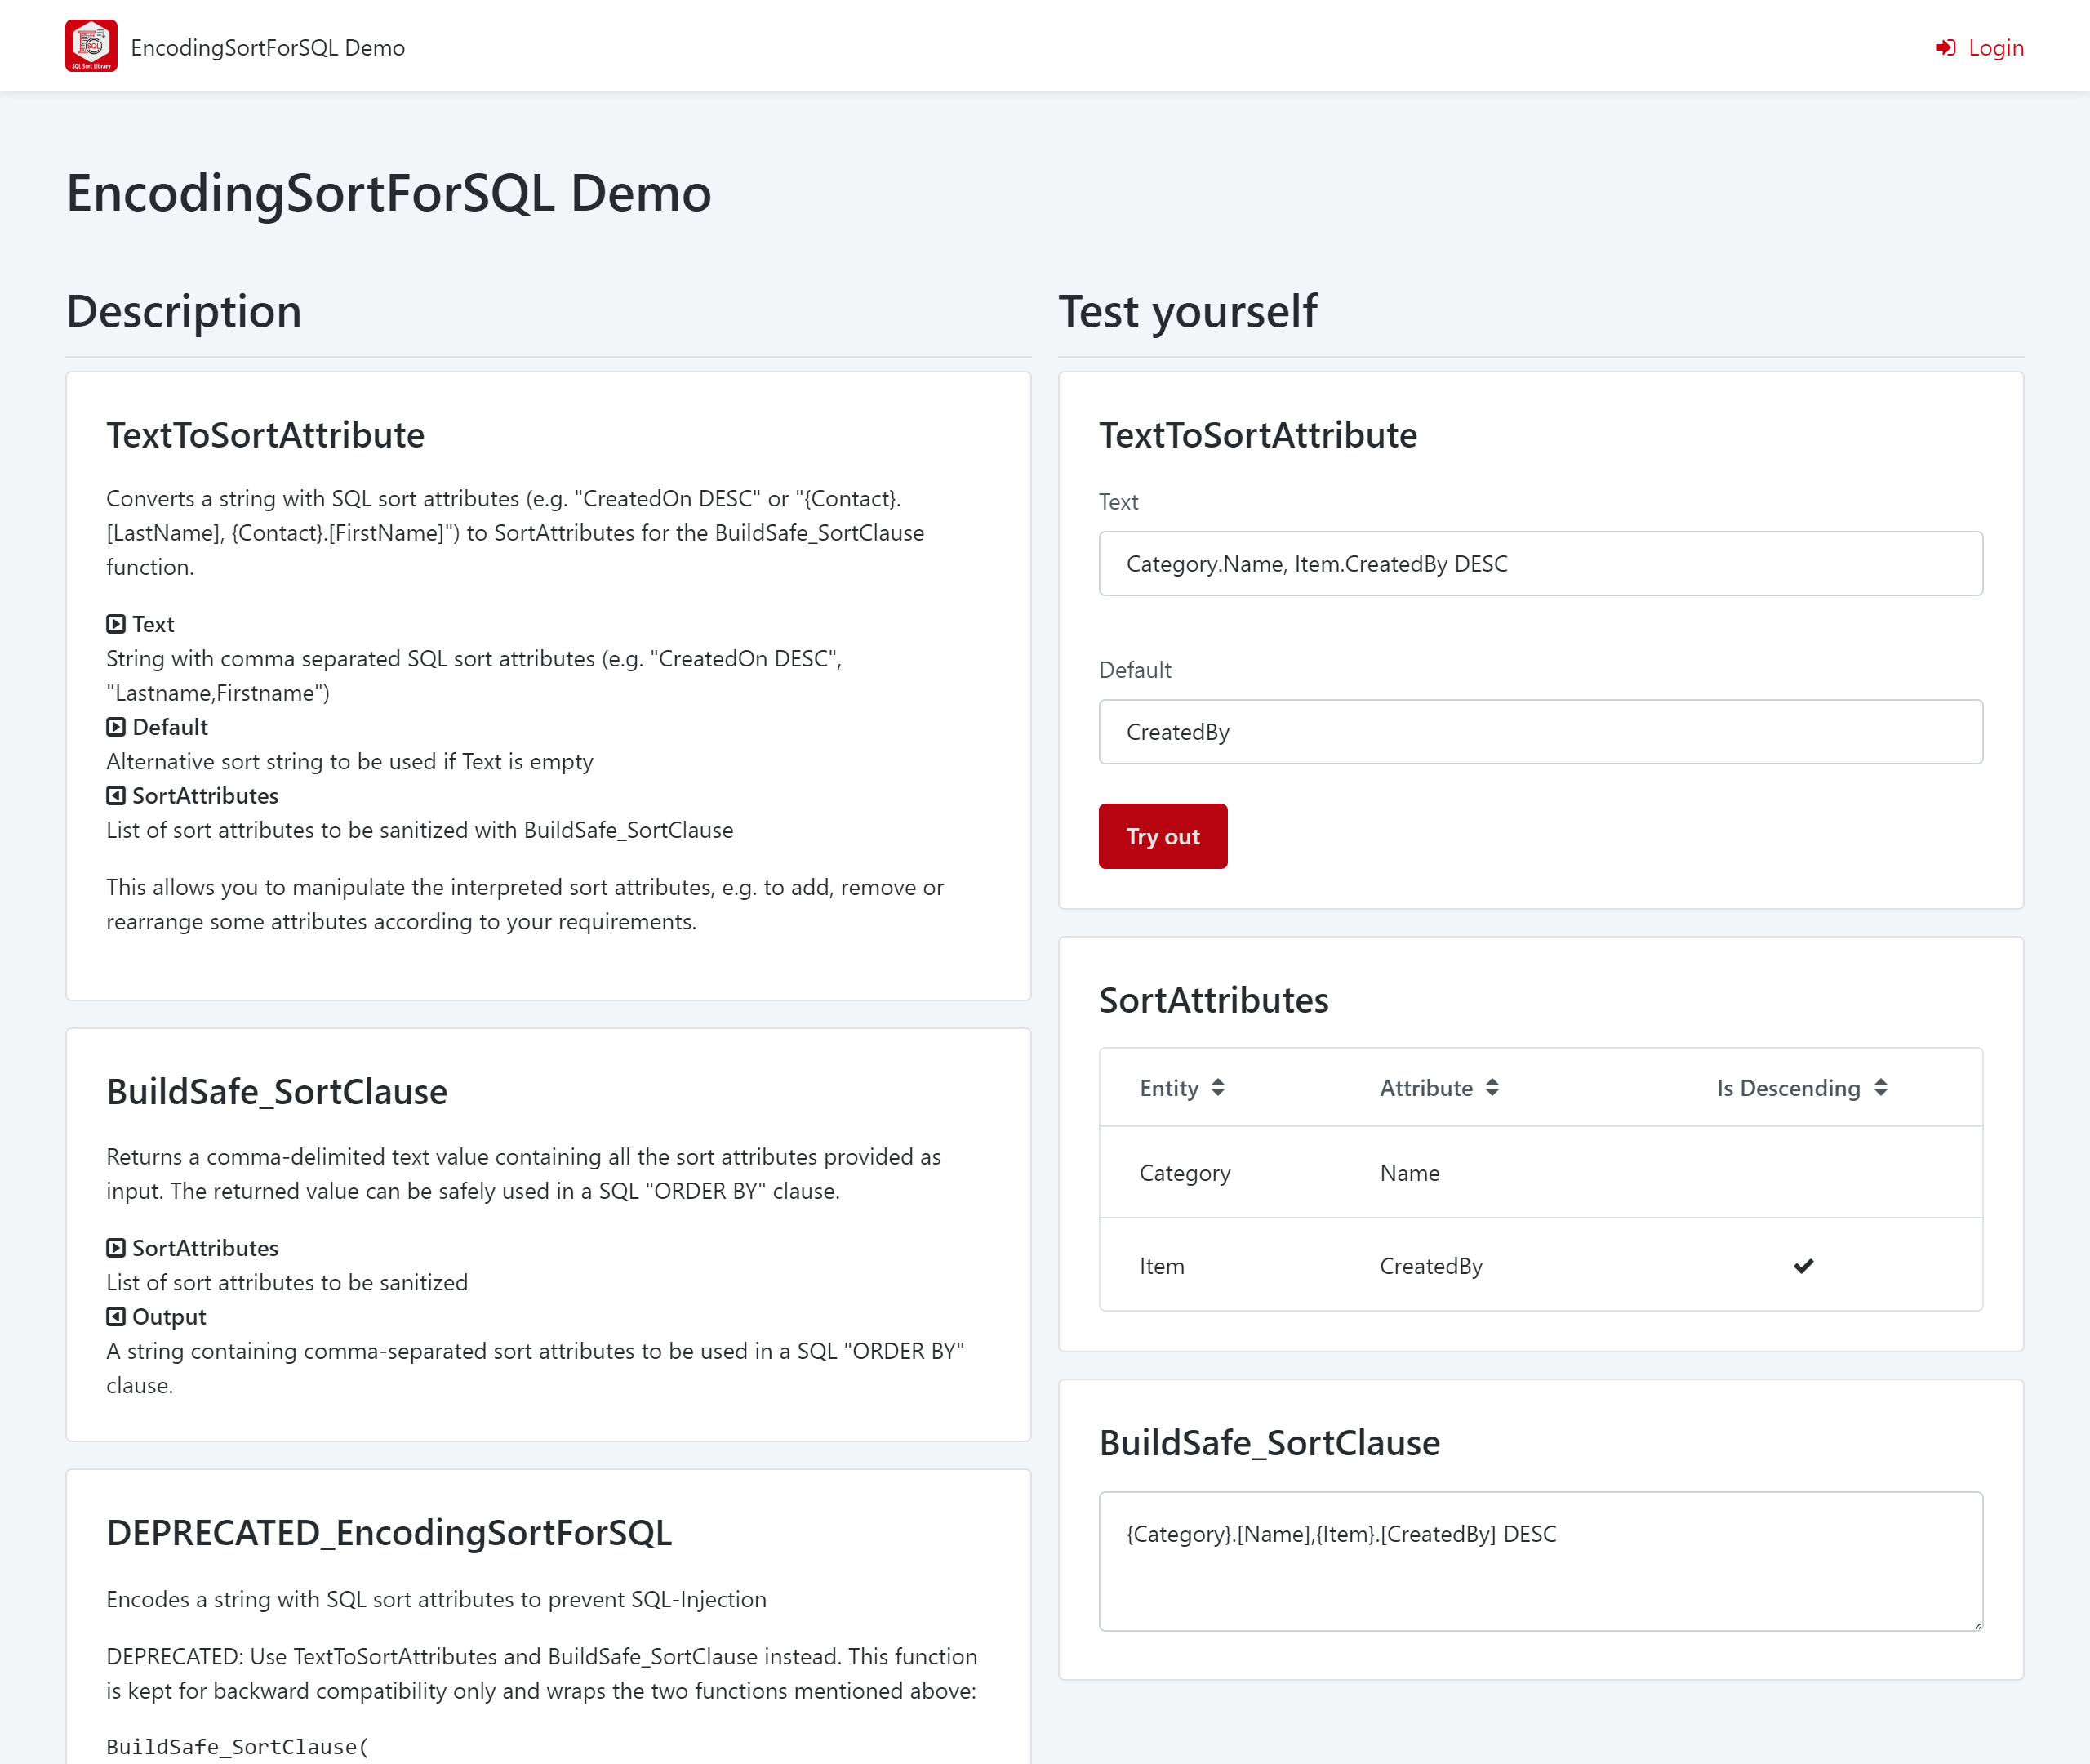The width and height of the screenshot is (2090, 1764).
Task: Click the Item CreatedBy table row
Action: 1539,1266
